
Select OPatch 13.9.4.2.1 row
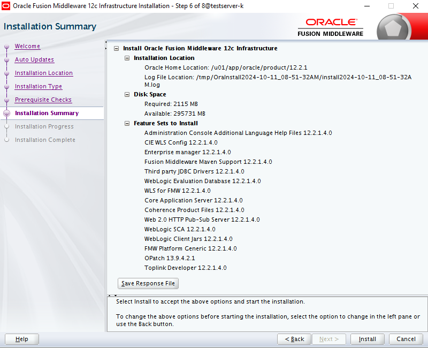(170, 258)
